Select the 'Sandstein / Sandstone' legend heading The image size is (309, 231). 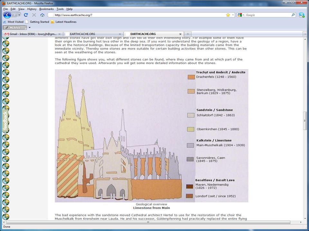click(215, 110)
